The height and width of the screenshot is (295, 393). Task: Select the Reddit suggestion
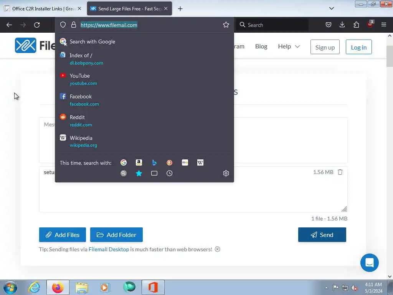click(x=144, y=121)
